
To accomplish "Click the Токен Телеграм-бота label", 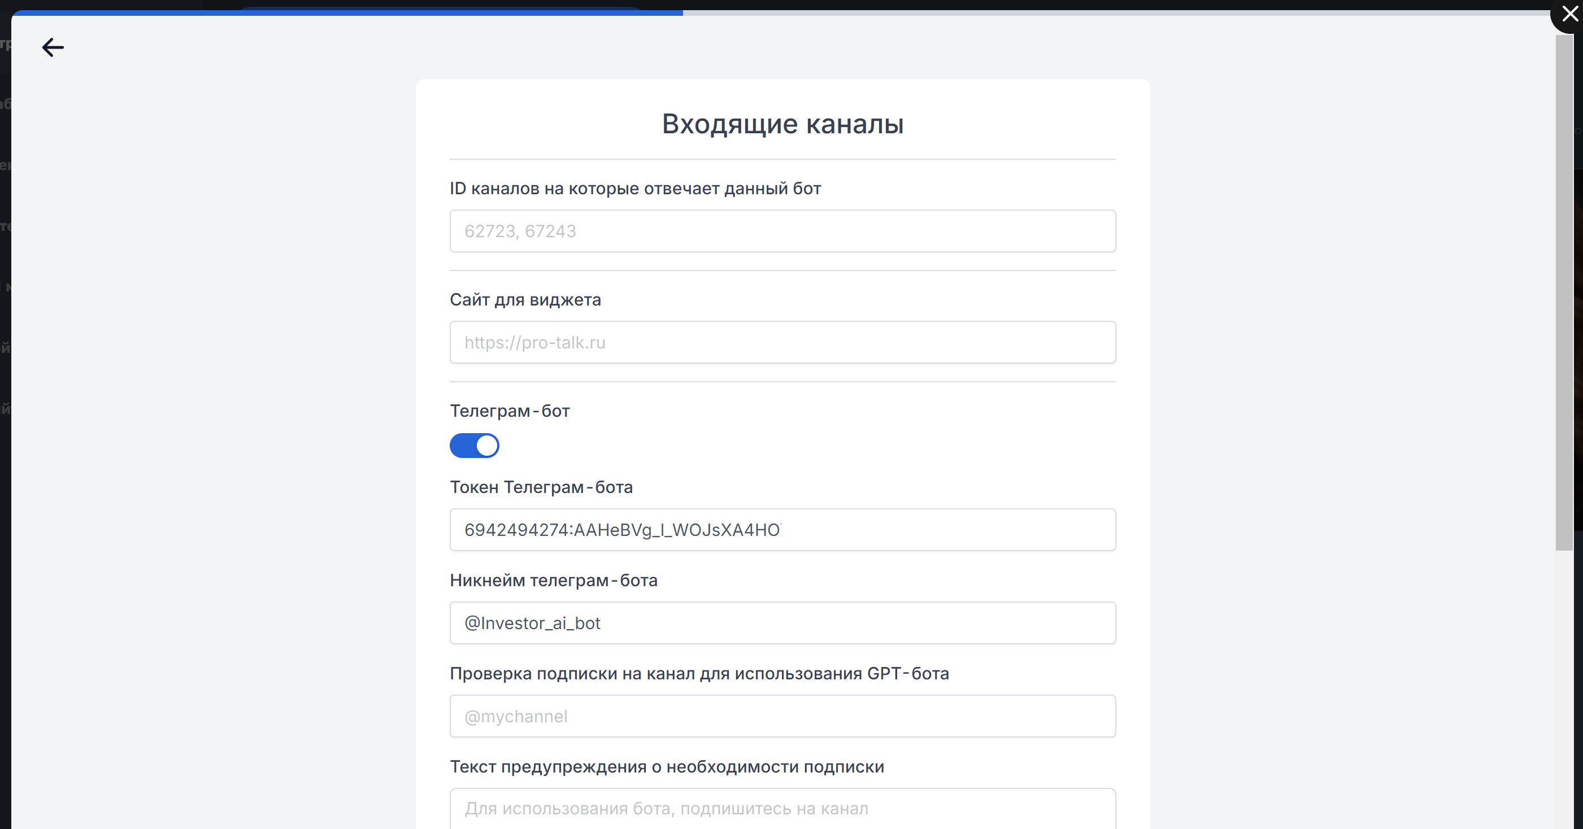I will [541, 487].
